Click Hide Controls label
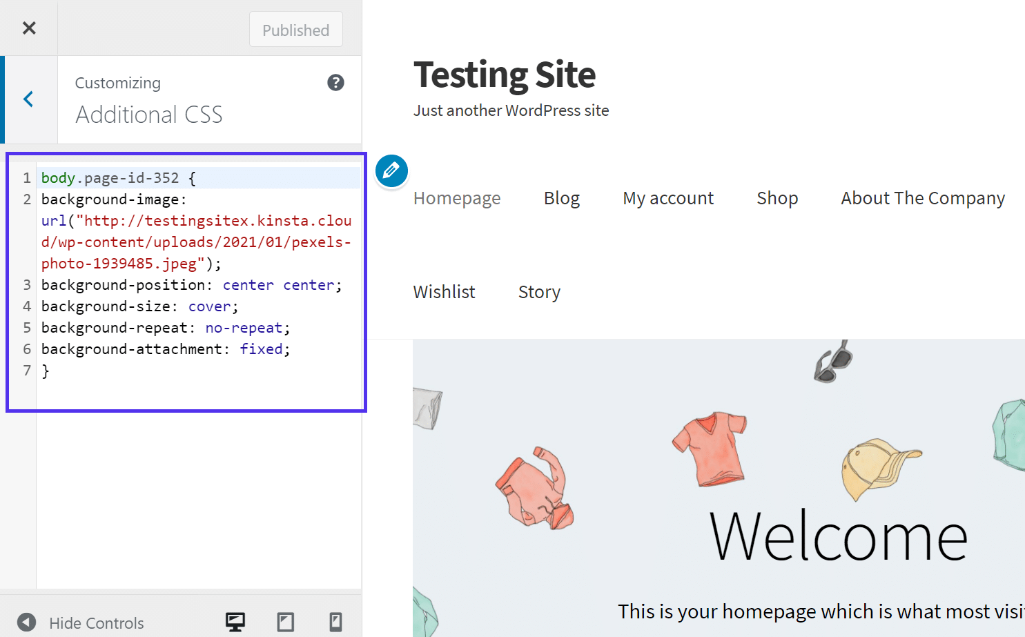 coord(96,623)
